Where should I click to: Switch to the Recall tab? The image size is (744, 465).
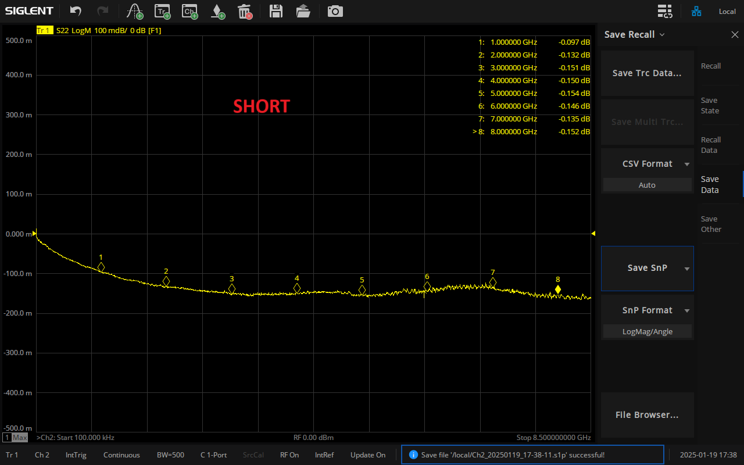click(x=710, y=66)
